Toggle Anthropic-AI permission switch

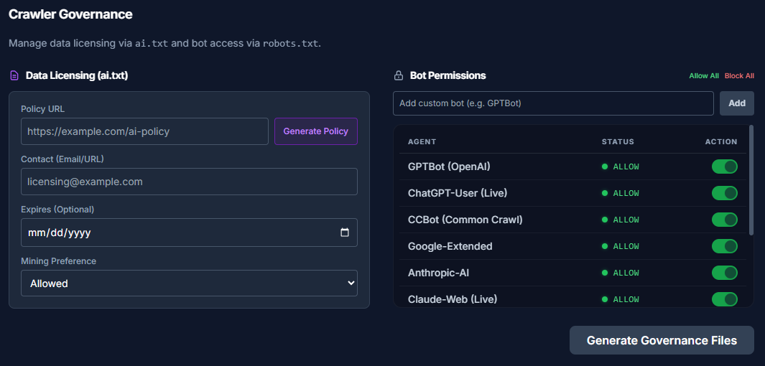(x=725, y=273)
